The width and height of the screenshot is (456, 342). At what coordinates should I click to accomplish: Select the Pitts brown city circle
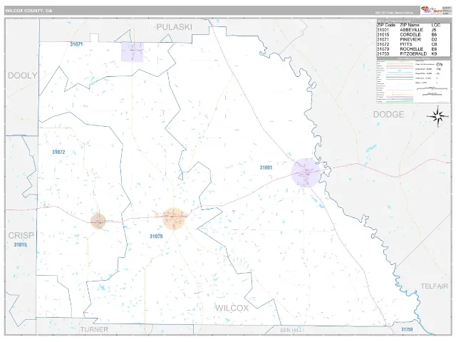click(x=98, y=221)
